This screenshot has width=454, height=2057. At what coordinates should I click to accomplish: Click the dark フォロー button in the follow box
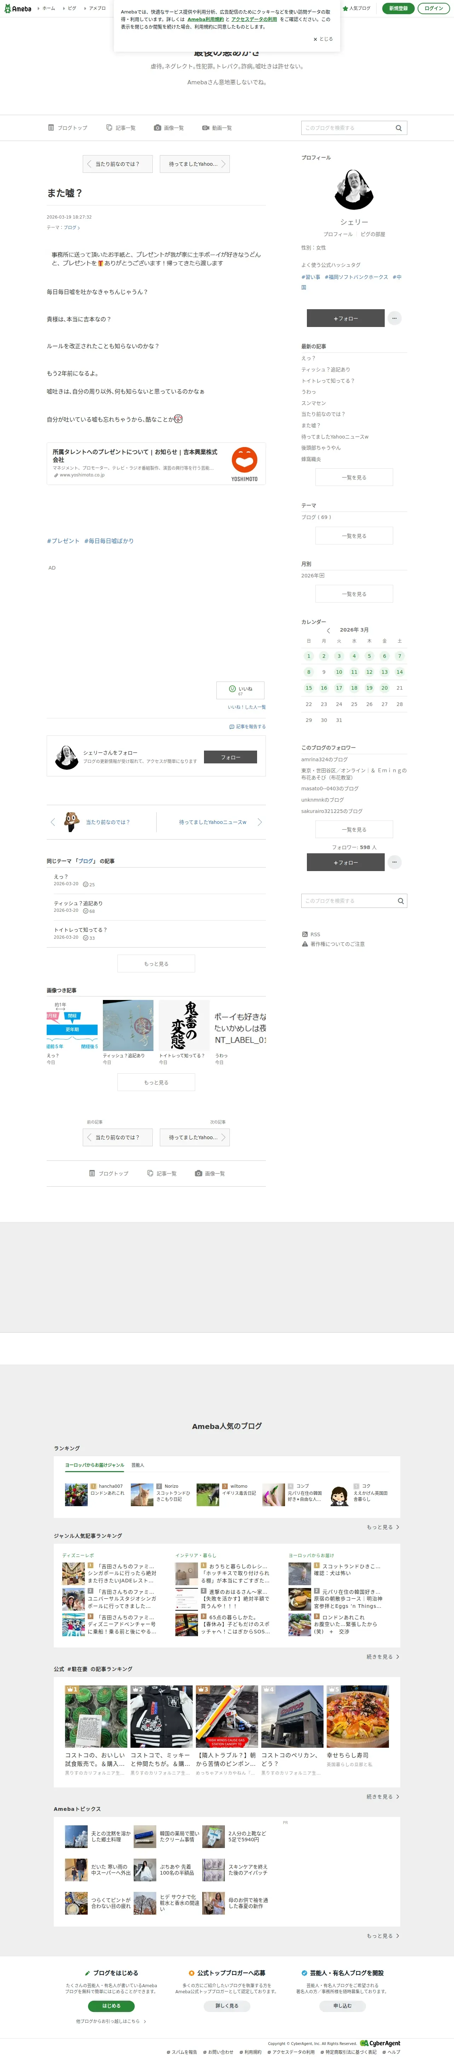[231, 757]
